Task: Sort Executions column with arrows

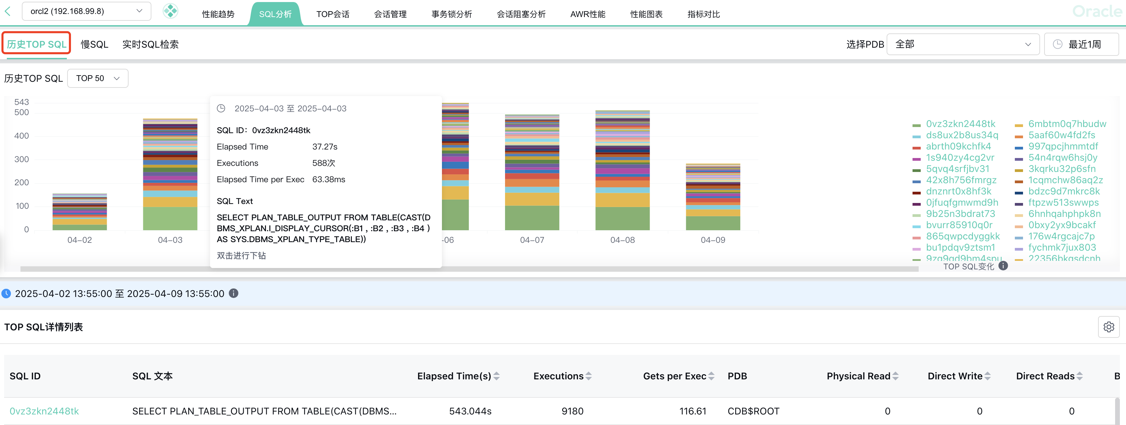Action: click(589, 376)
